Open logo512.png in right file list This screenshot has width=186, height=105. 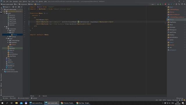pyautogui.click(x=172, y=32)
